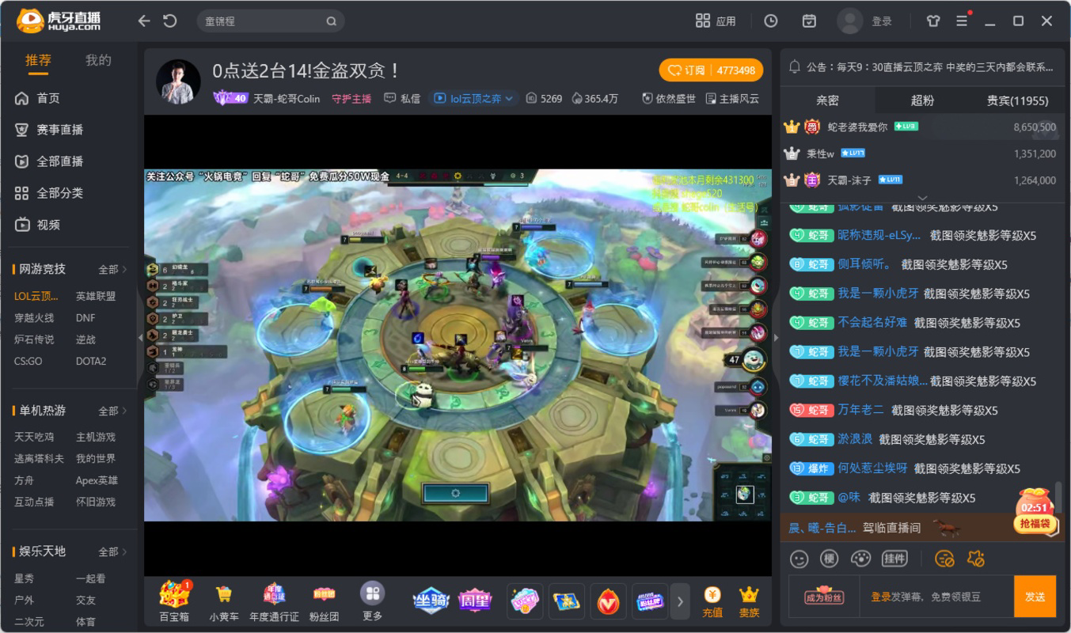Viewport: 1071px width, 633px height.
Task: Collapse the left sidebar arrow handle
Action: coord(140,338)
